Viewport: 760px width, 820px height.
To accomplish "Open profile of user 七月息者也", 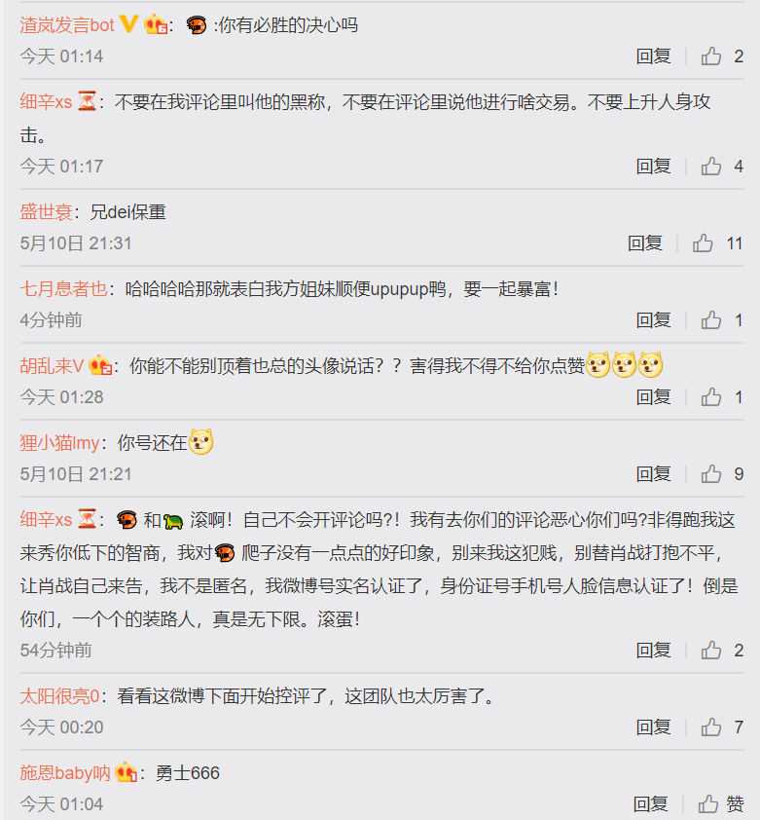I will click(x=63, y=288).
